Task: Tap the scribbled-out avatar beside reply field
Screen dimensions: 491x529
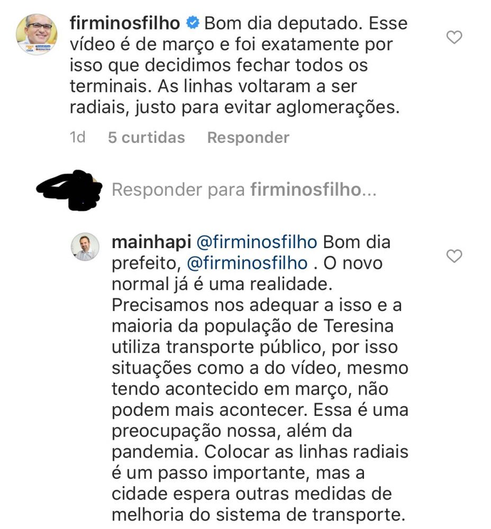Action: (x=70, y=190)
